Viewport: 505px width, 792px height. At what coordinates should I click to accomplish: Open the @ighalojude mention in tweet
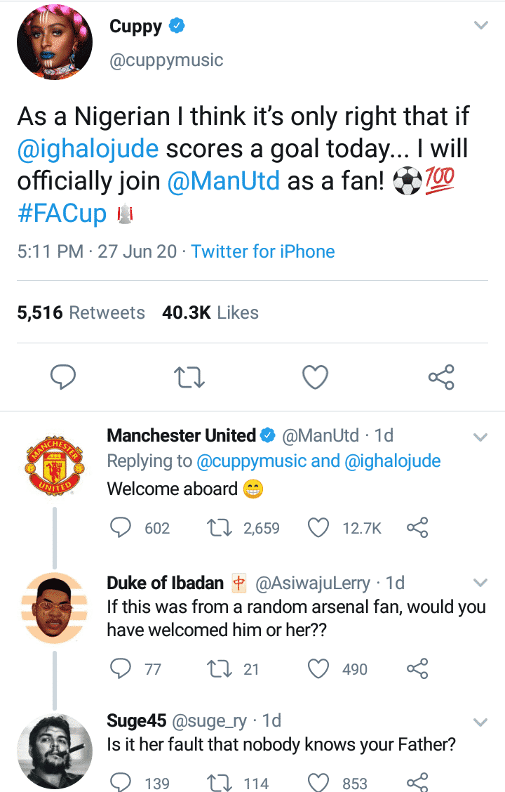point(88,149)
